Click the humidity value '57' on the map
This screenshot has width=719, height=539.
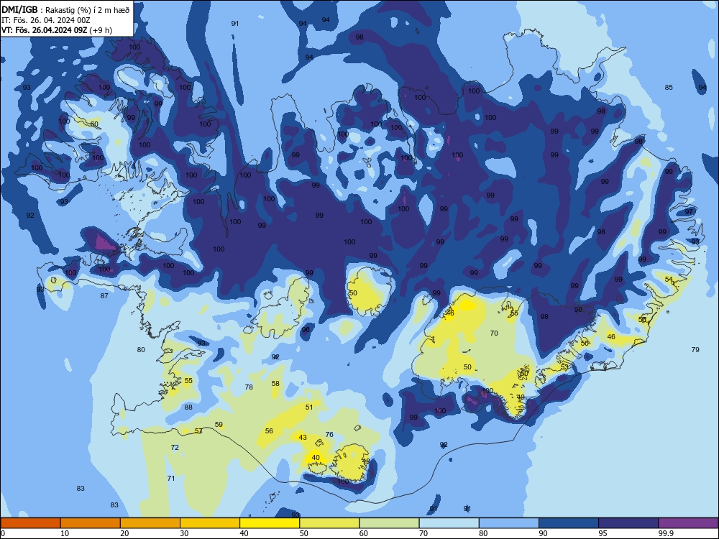tap(198, 430)
